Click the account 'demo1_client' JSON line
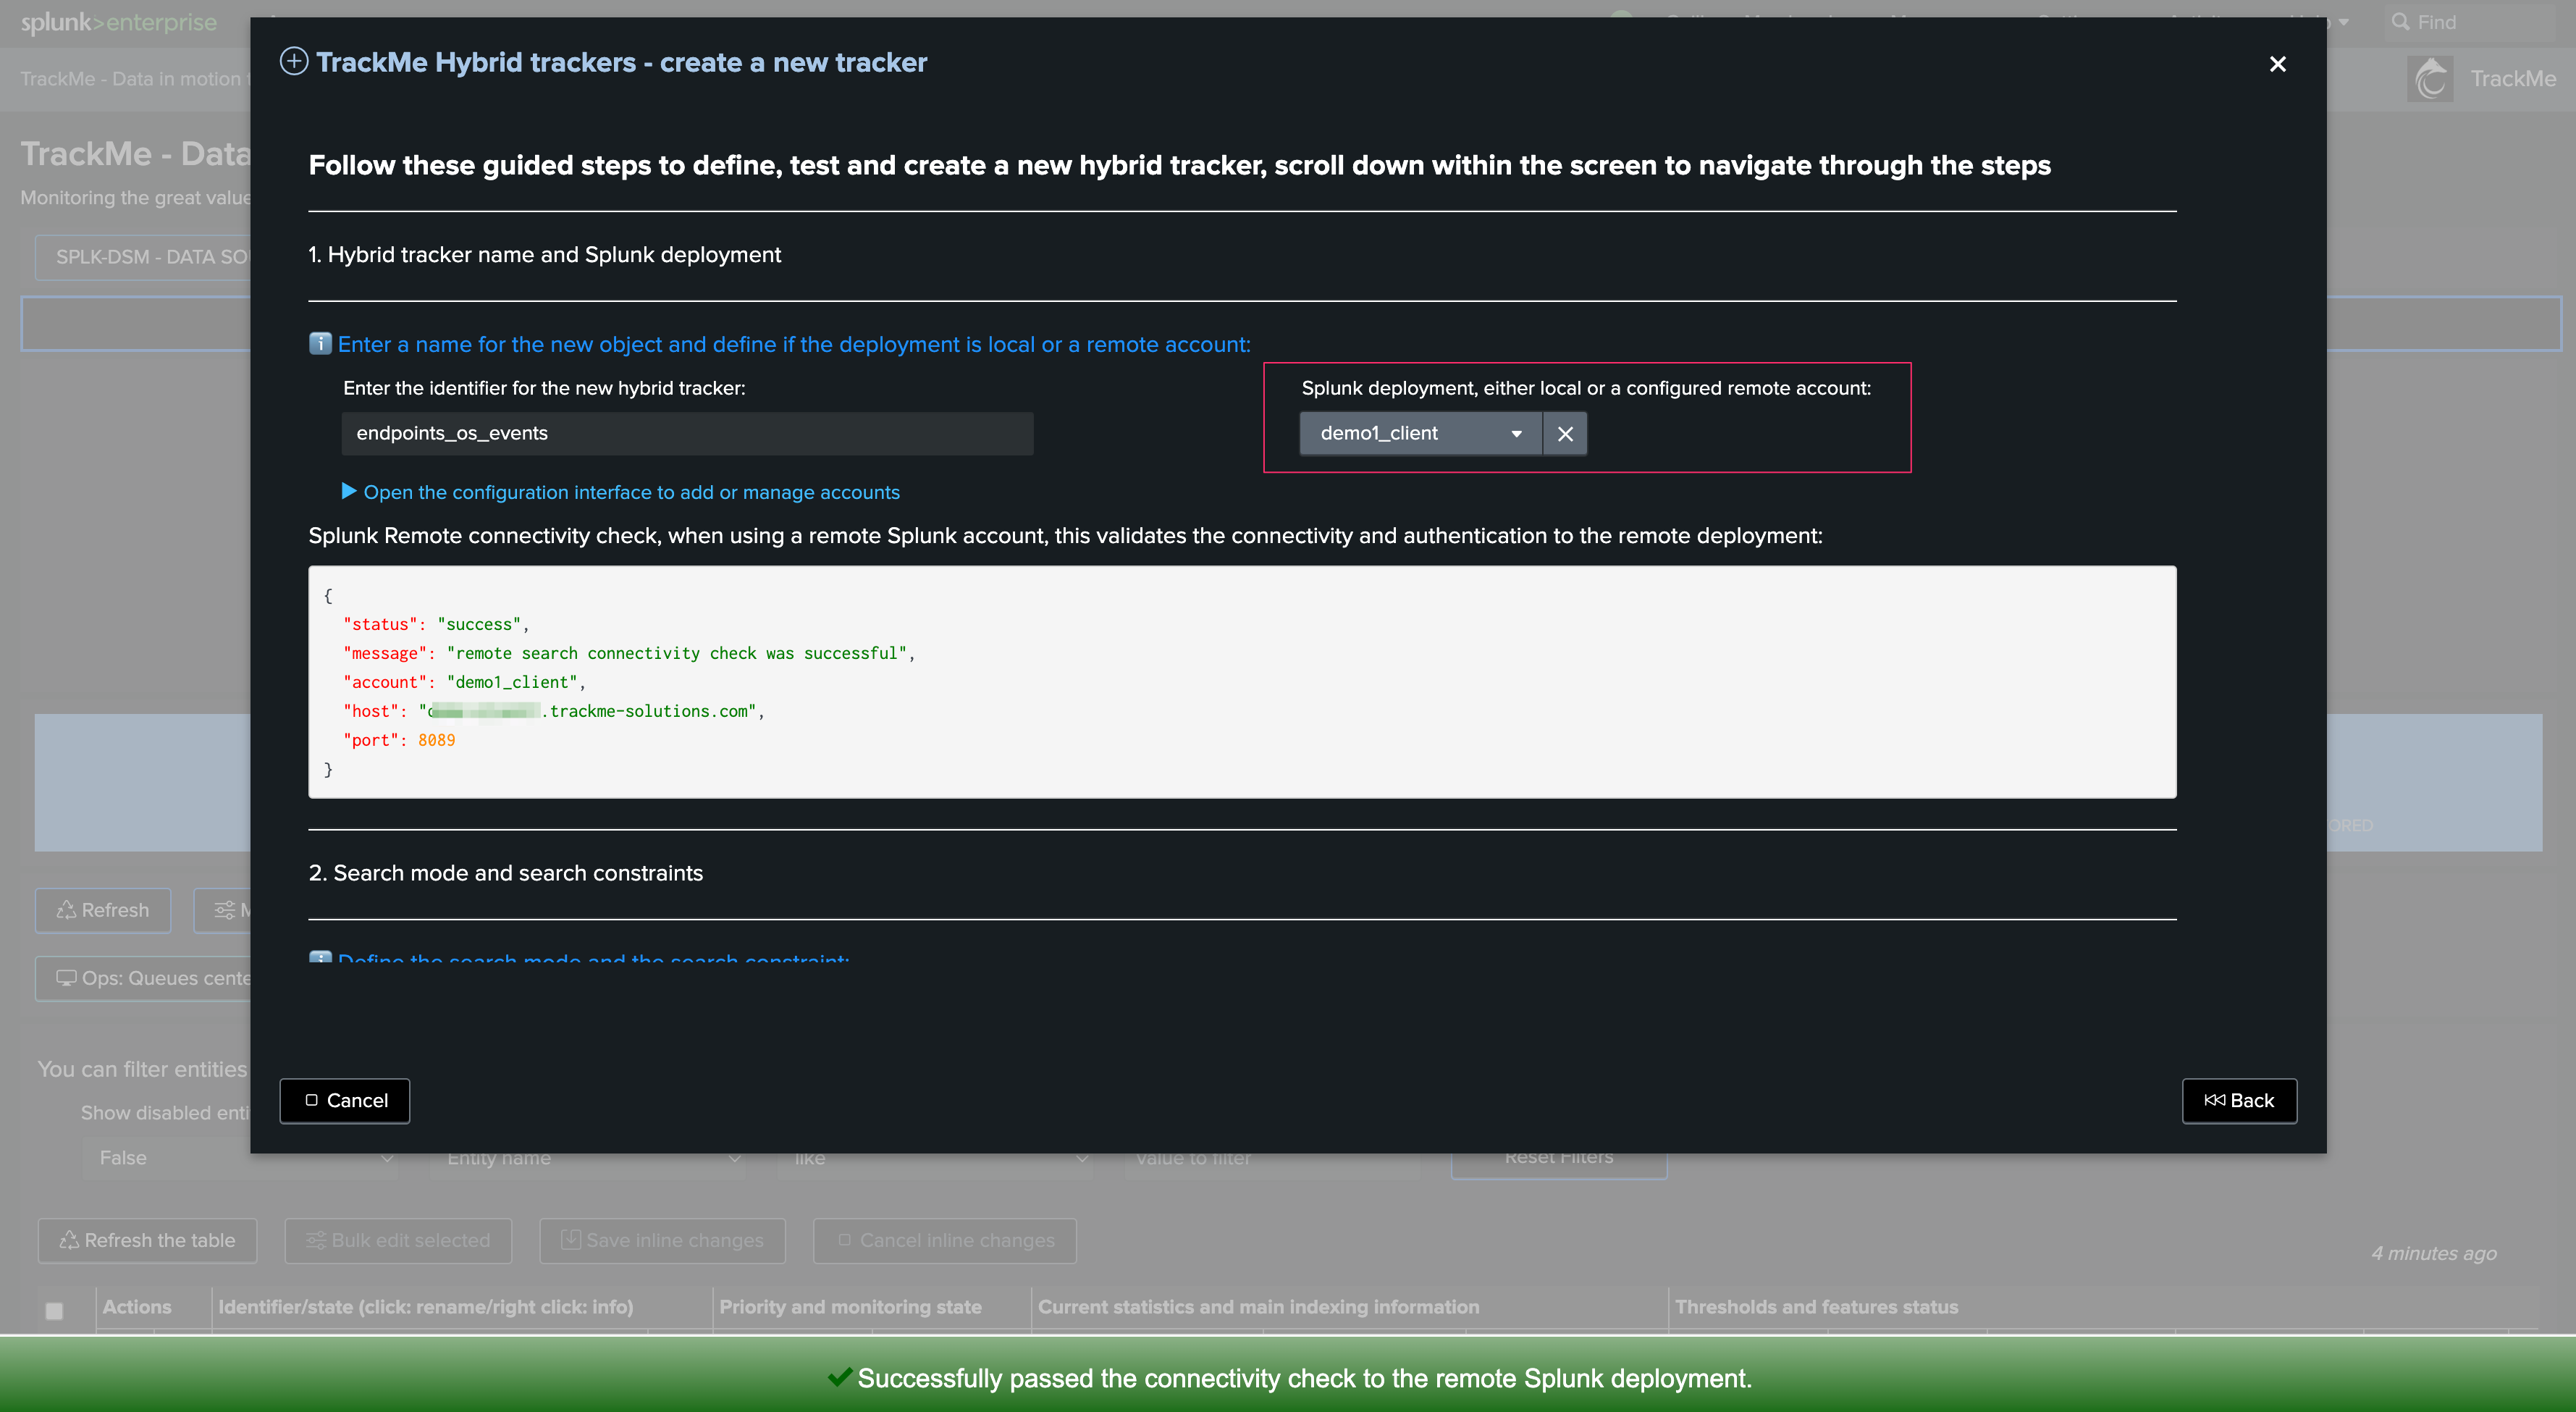The image size is (2576, 1412). point(464,682)
